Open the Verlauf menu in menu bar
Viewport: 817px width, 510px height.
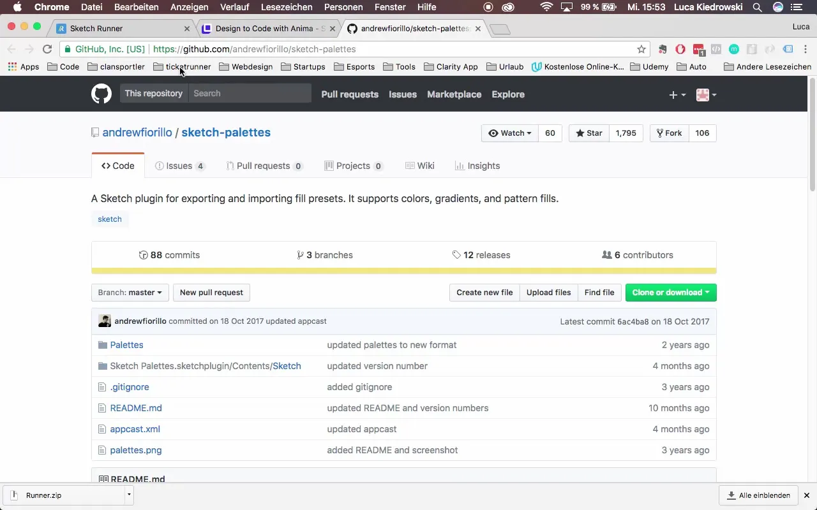coord(235,7)
